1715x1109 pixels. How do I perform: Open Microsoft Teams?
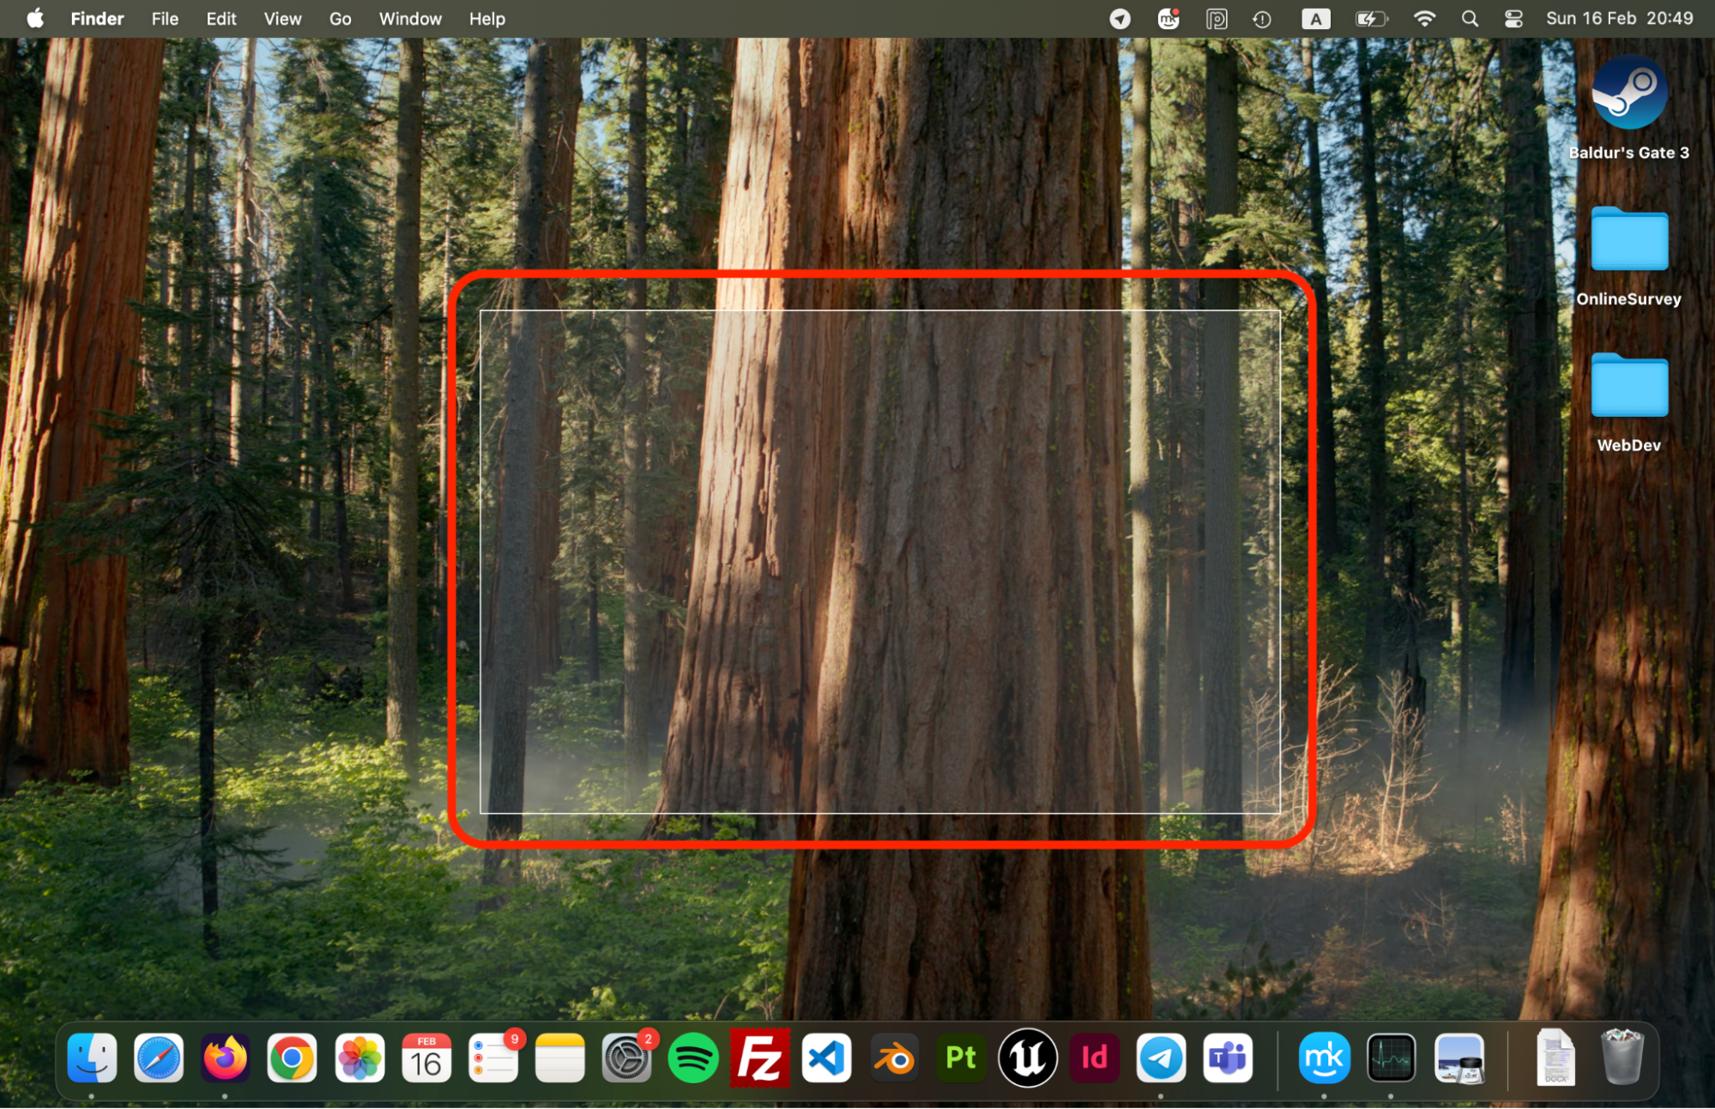point(1228,1058)
